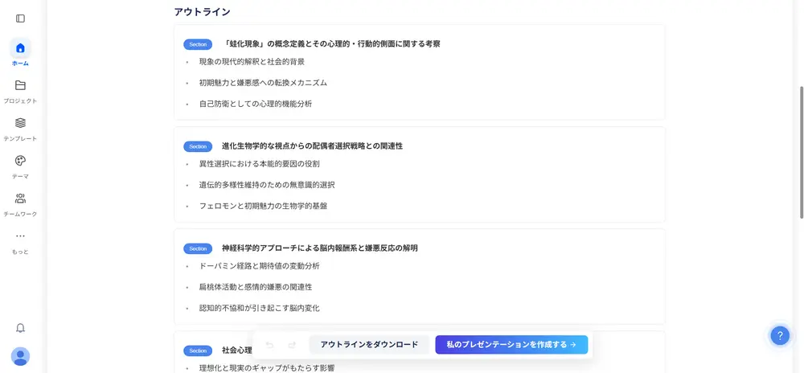
Task: Edit the title 神経科学的アプローチによる脳内報酬系と嫌悪反応の解明
Action: (320, 248)
